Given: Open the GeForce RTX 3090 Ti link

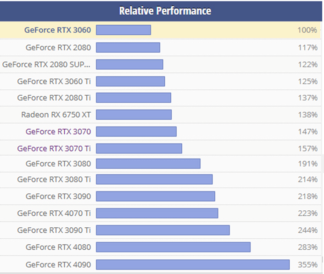Looking at the screenshot, I should point(54,230).
